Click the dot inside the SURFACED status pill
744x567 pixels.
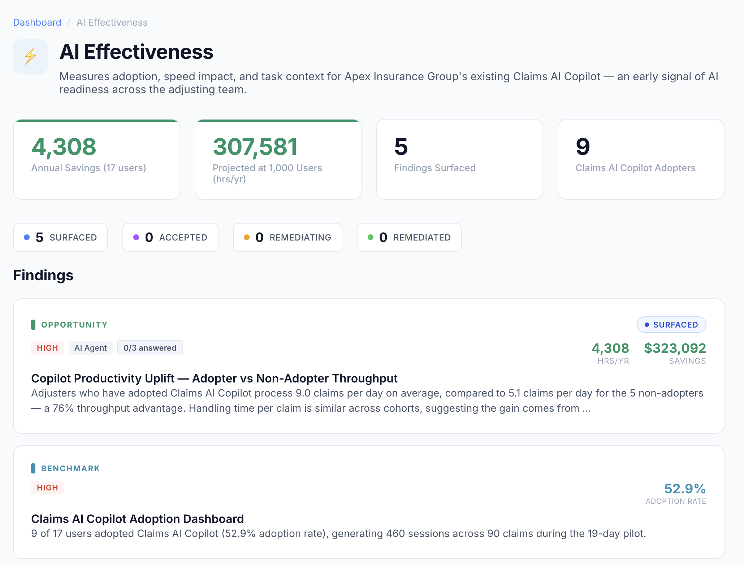[647, 325]
